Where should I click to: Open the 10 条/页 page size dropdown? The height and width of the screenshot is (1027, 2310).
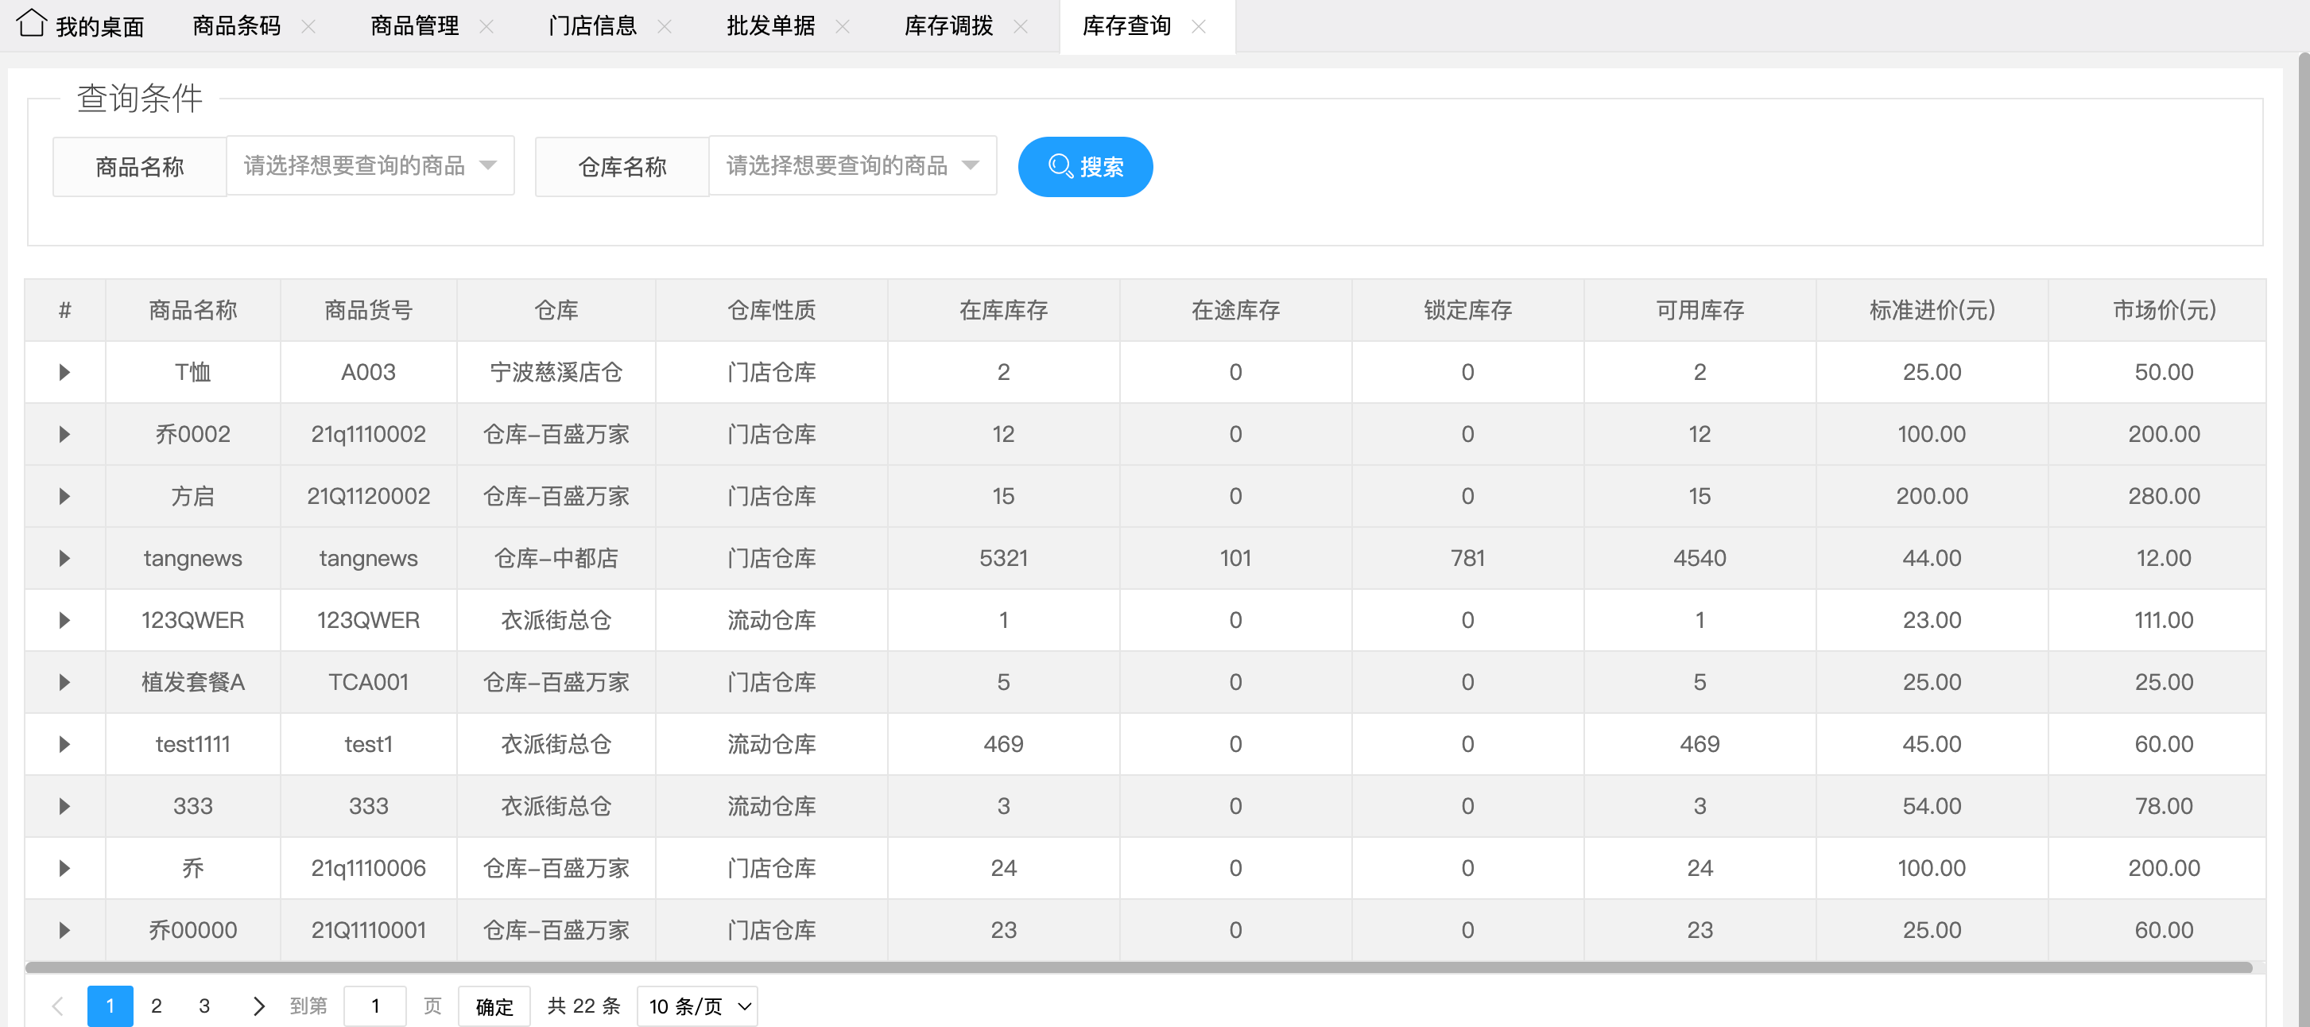click(697, 1006)
